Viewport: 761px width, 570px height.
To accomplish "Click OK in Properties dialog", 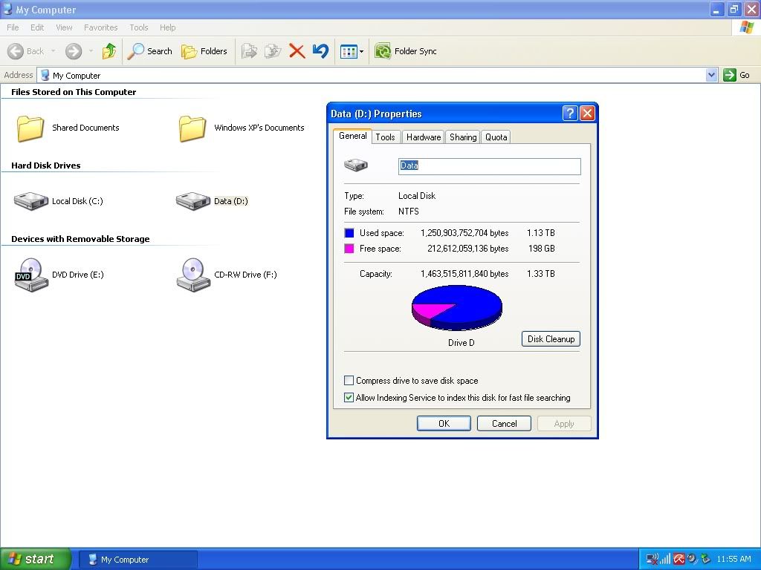I will pos(444,424).
